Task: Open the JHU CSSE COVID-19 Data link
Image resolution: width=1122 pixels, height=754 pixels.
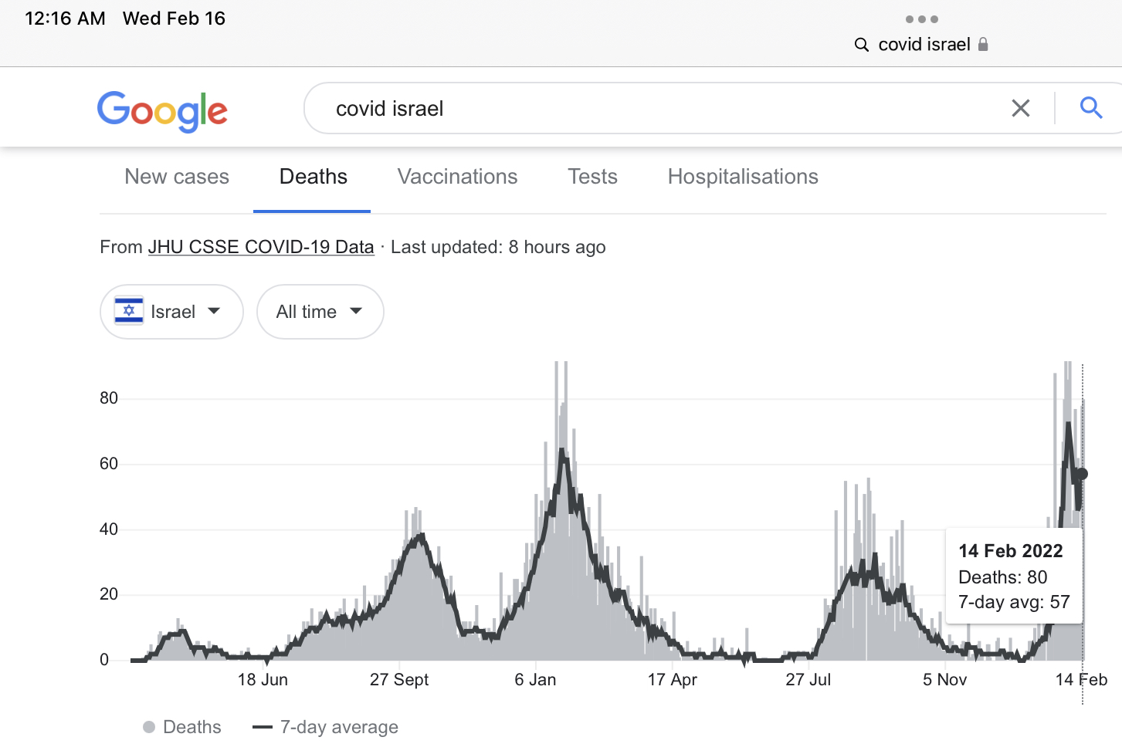Action: click(x=261, y=247)
